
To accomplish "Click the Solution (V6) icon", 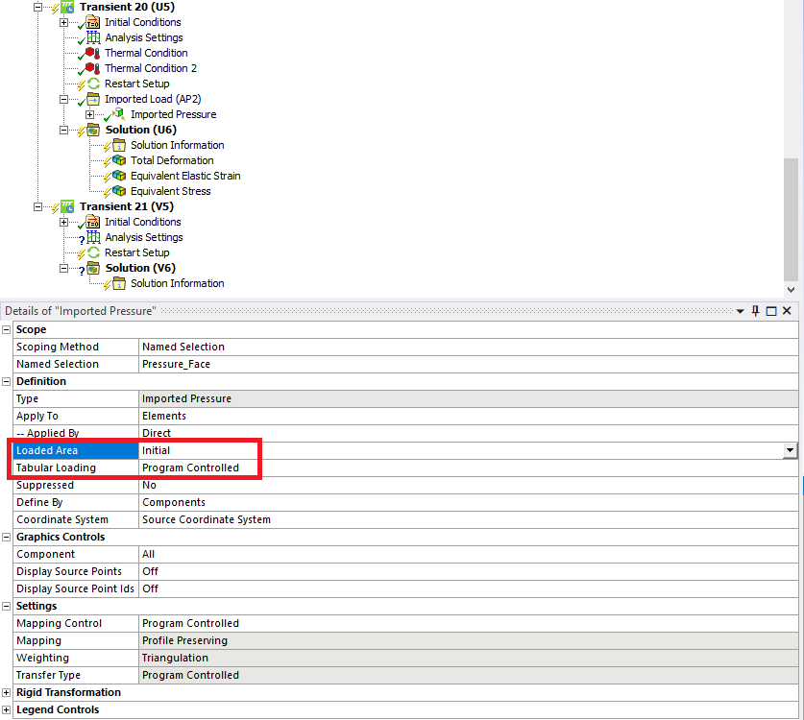I will [x=93, y=268].
